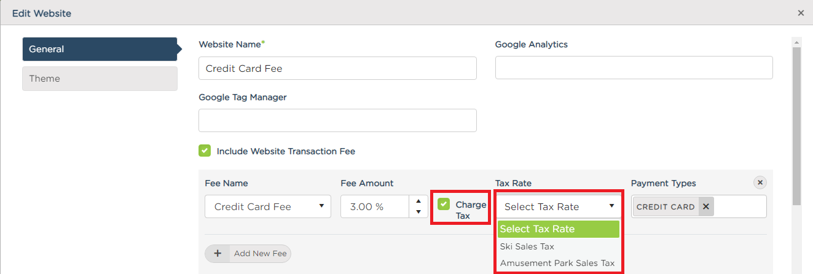Click the Fee Amount 3.00 % field
Screen dimensions: 813x274
375,206
